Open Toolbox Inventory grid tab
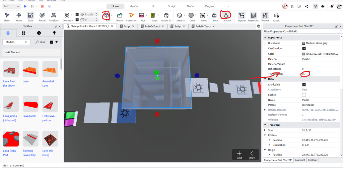 (x=24, y=33)
